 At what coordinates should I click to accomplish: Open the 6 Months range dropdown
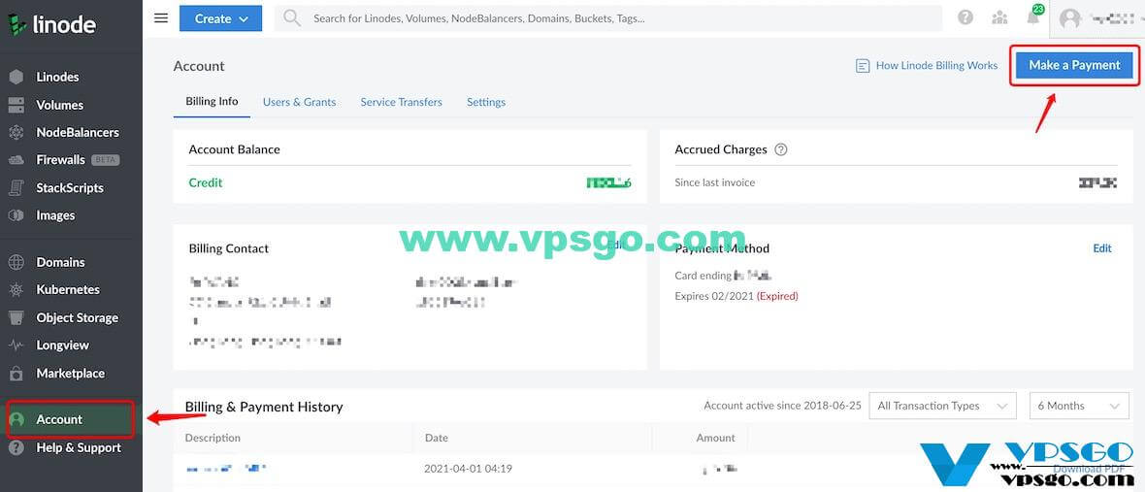pos(1079,406)
